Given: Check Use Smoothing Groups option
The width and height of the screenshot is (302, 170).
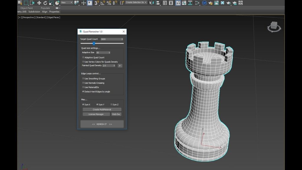Looking at the screenshot, I should pos(83,79).
